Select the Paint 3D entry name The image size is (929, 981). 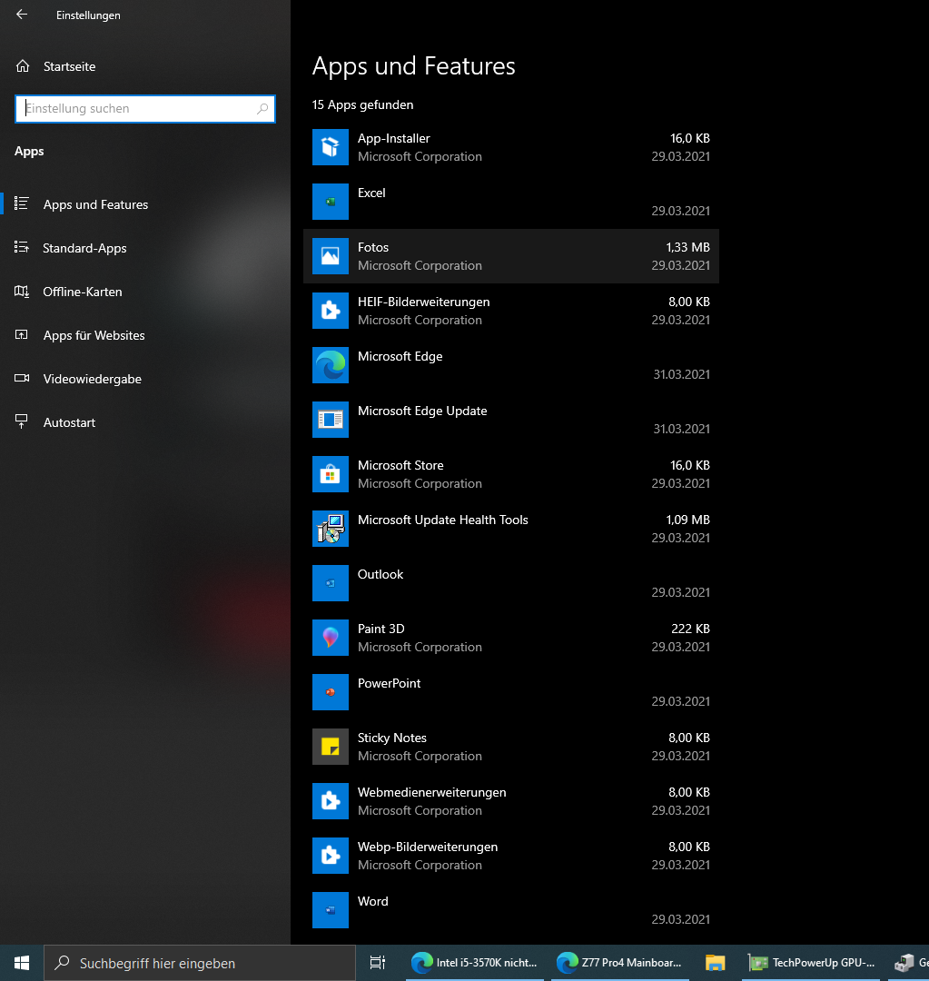coord(381,629)
